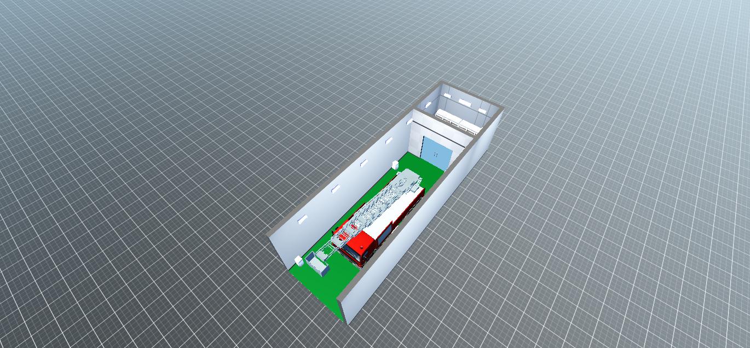Select the wall light closest to the partition wall
750x348 pixels.
pyautogui.click(x=389, y=141)
